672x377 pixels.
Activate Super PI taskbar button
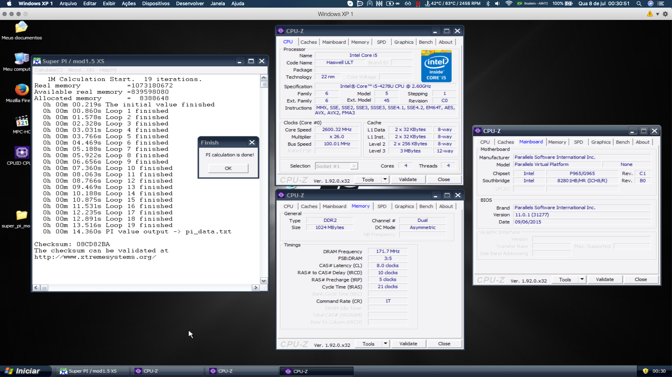(93, 371)
